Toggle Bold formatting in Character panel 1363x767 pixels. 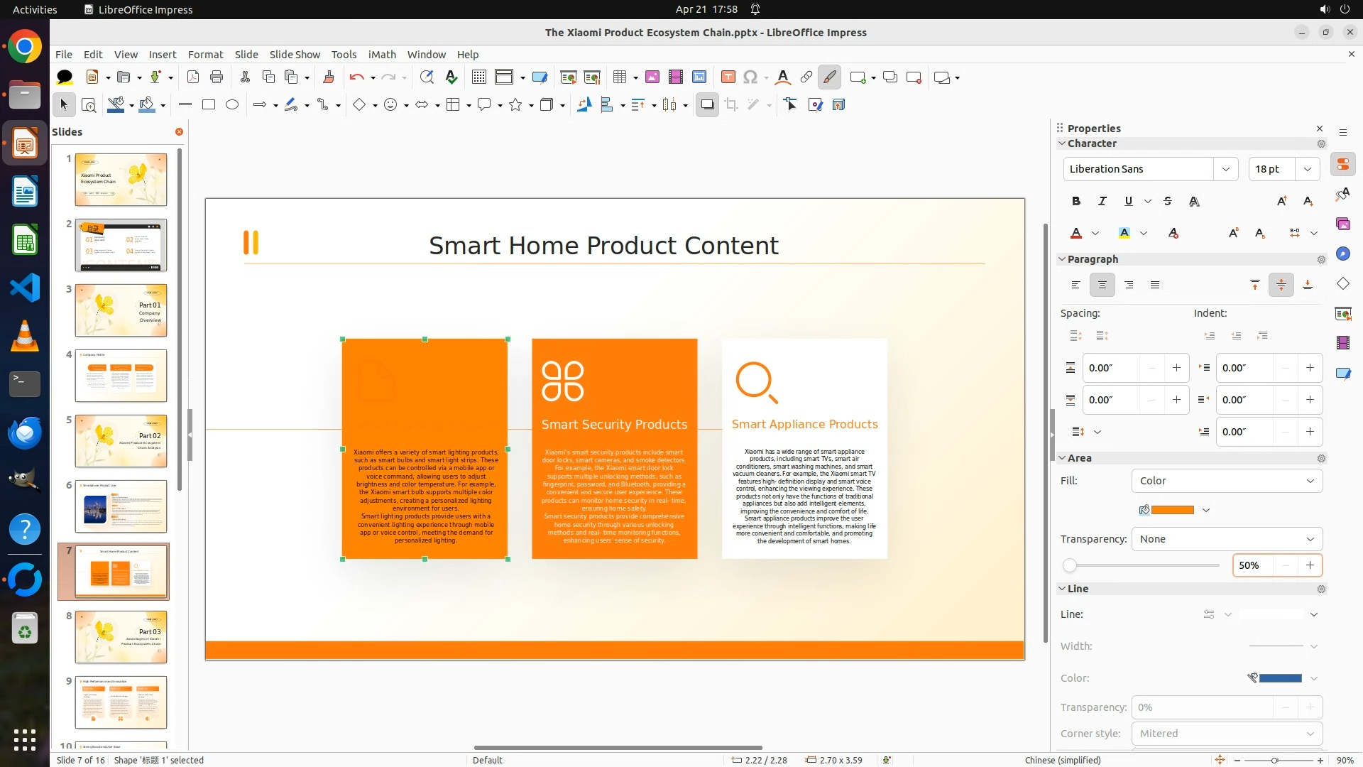1076,201
